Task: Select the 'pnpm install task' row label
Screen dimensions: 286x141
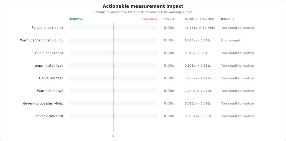Action: pos(49,66)
